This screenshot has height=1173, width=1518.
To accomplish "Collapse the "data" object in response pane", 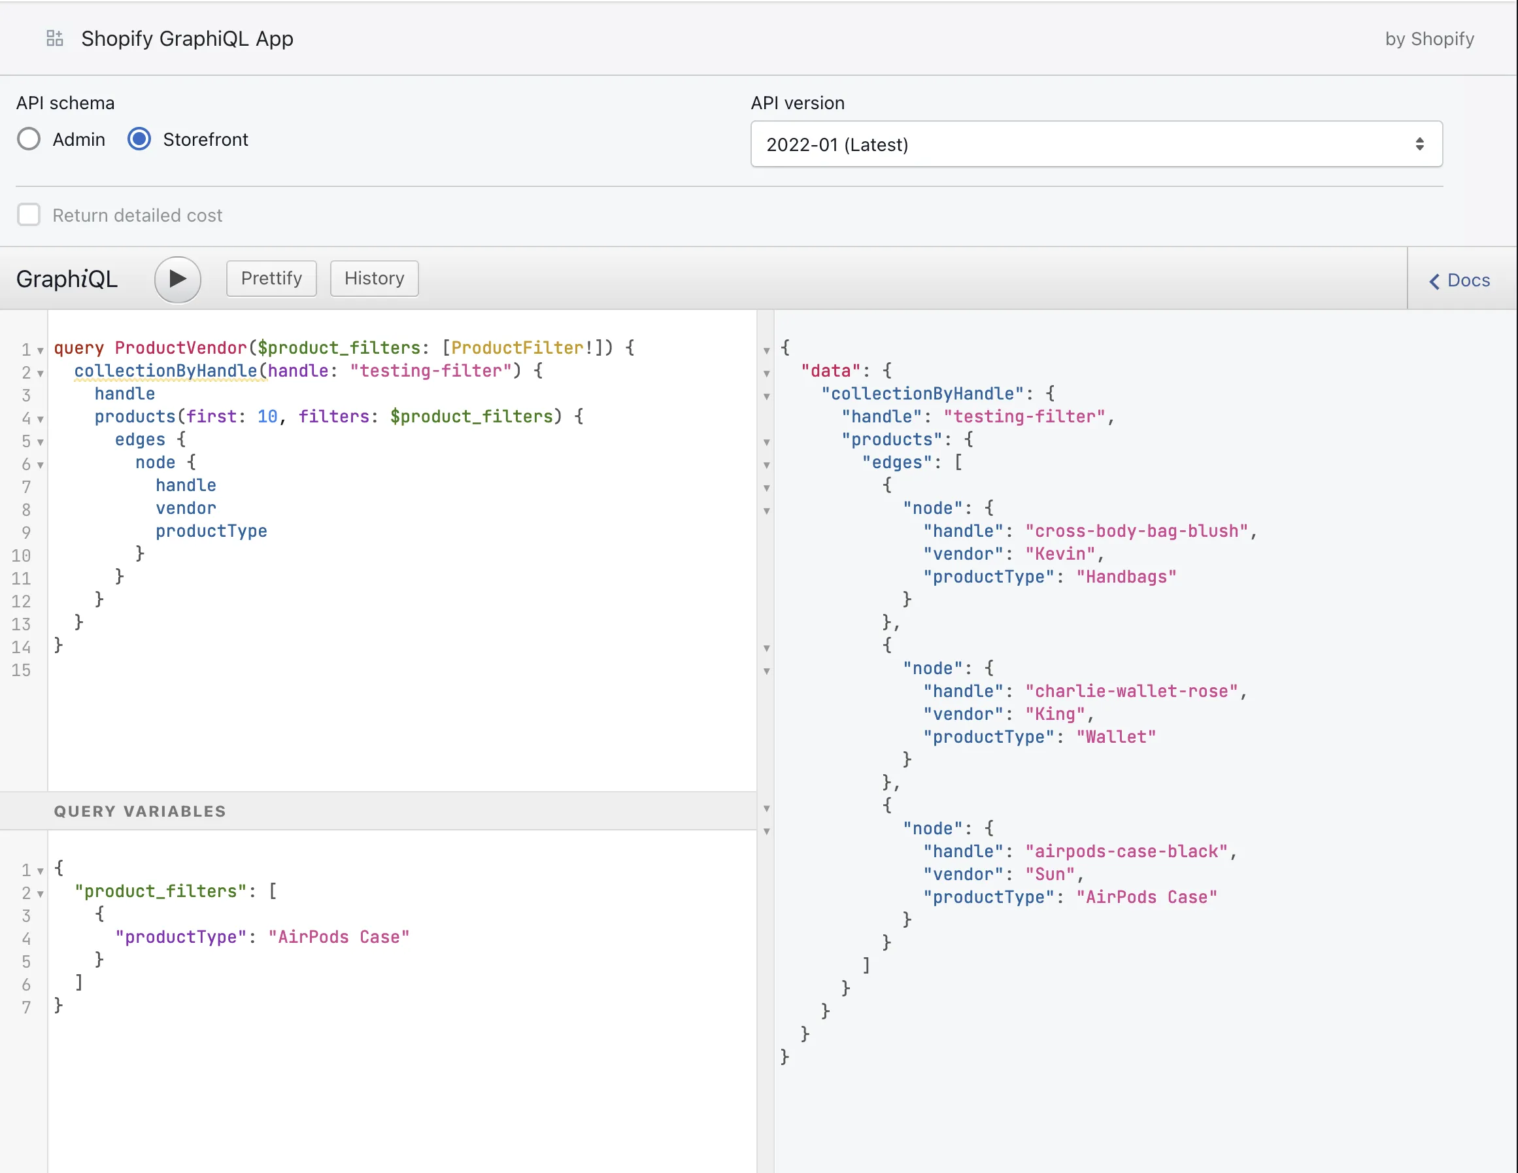I will coord(767,373).
